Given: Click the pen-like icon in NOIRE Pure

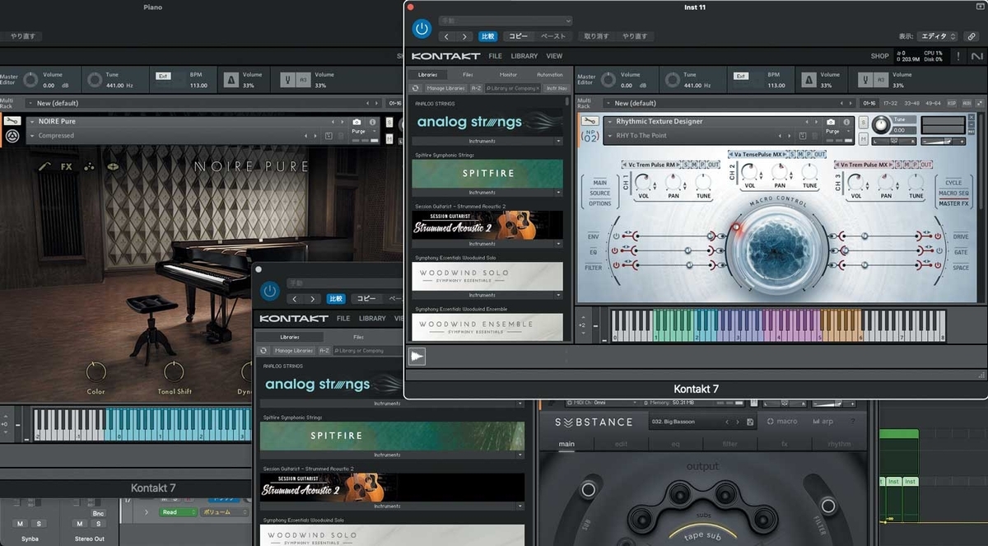Looking at the screenshot, I should click(44, 166).
